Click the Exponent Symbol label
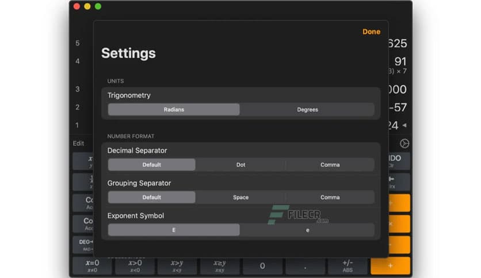 [x=136, y=216]
